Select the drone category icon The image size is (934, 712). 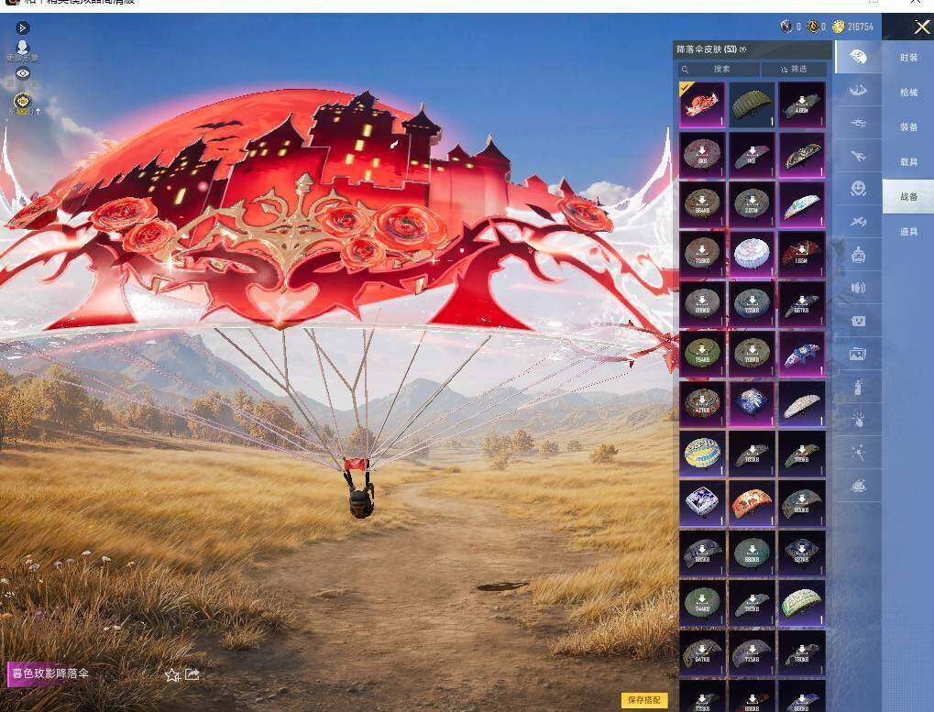858,123
